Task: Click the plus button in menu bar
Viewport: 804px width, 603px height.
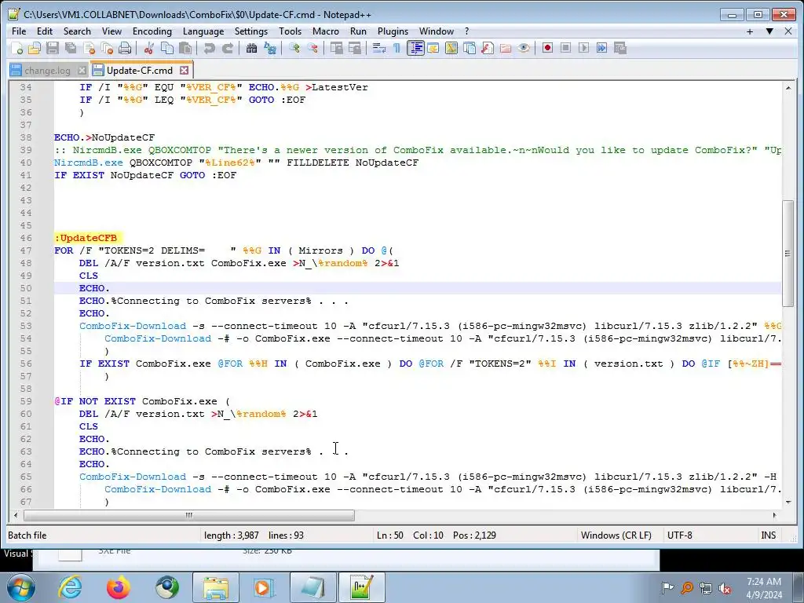Action: 750,31
